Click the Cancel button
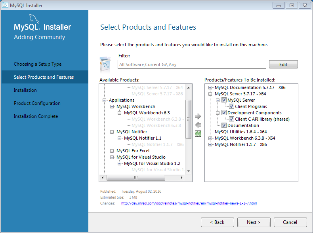Image resolution: width=313 pixels, height=233 pixels. [290, 222]
